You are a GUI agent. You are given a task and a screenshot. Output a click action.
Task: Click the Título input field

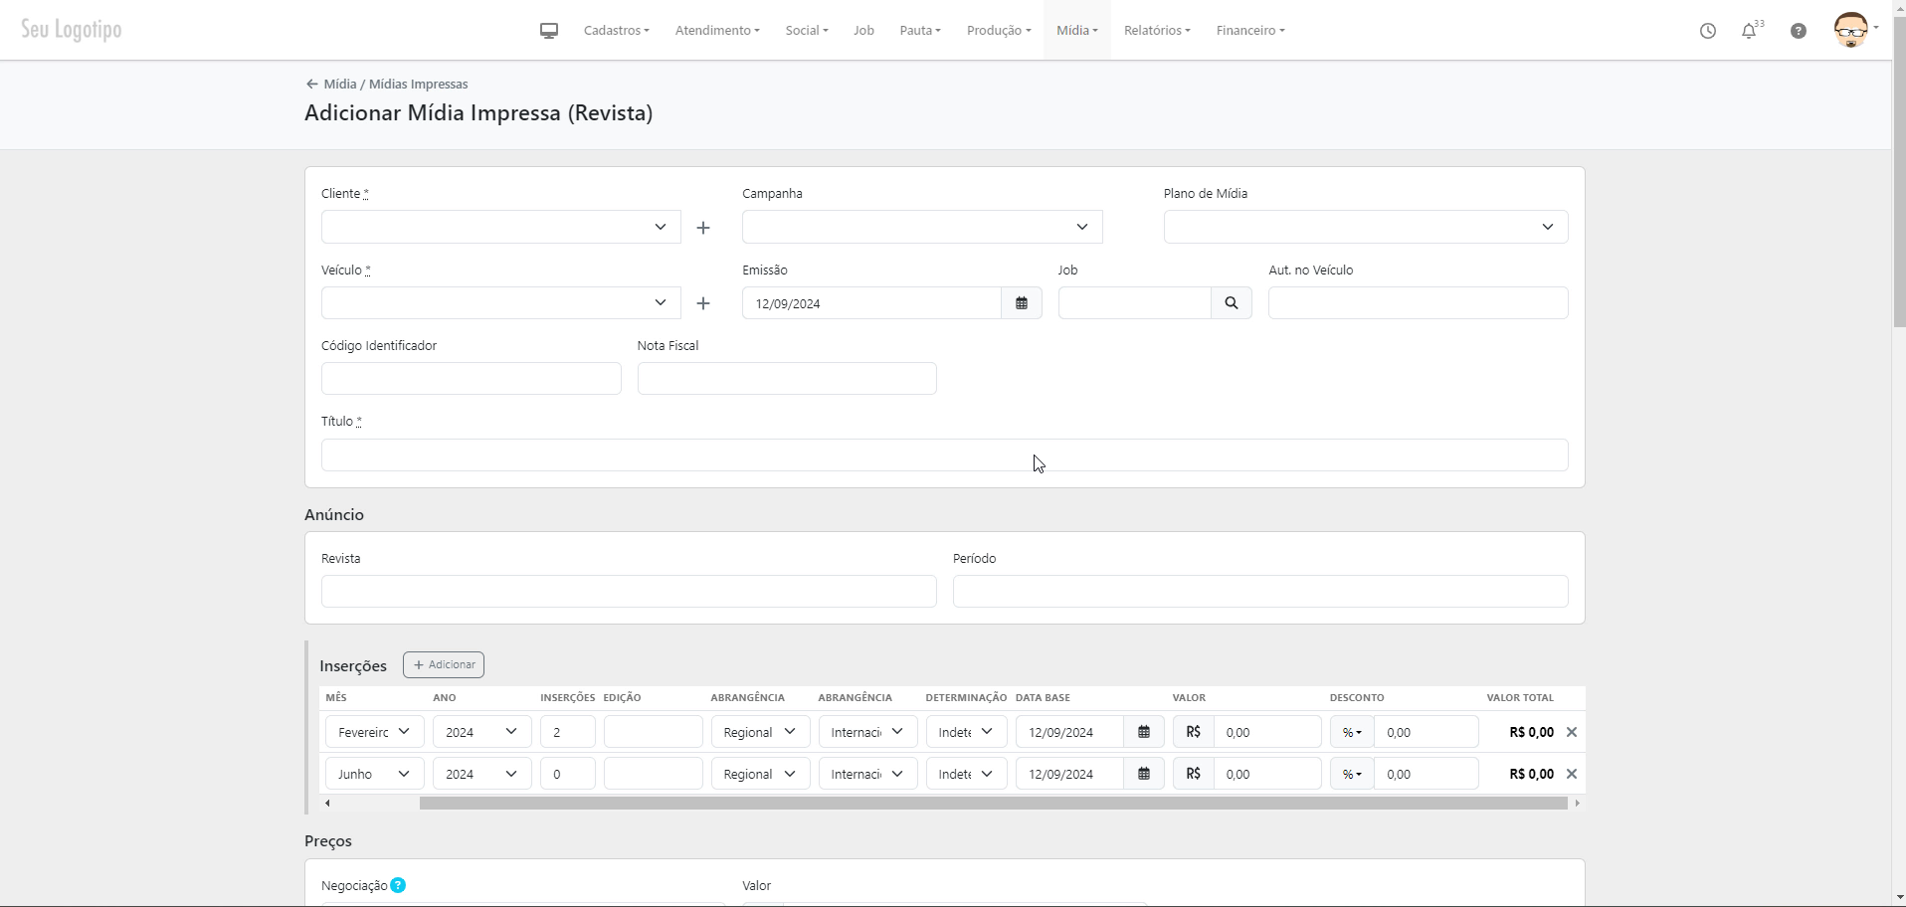943,455
